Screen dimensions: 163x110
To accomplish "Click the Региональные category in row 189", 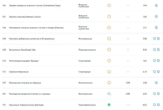I will coord(85,39).
